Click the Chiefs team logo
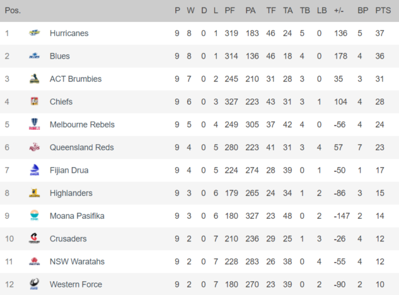The width and height of the screenshot is (399, 295). tap(34, 101)
